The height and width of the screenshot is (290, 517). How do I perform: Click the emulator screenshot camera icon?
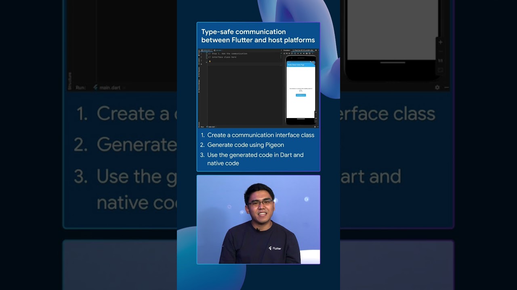tap(307, 54)
